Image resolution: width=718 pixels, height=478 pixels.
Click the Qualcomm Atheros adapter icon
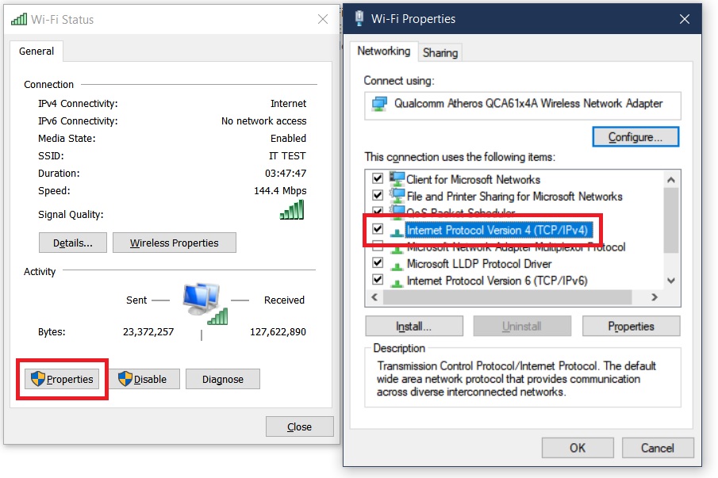pyautogui.click(x=380, y=104)
